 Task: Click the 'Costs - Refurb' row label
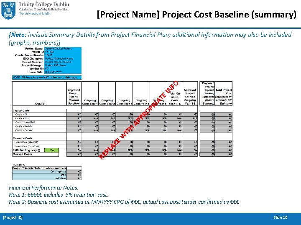23,126
